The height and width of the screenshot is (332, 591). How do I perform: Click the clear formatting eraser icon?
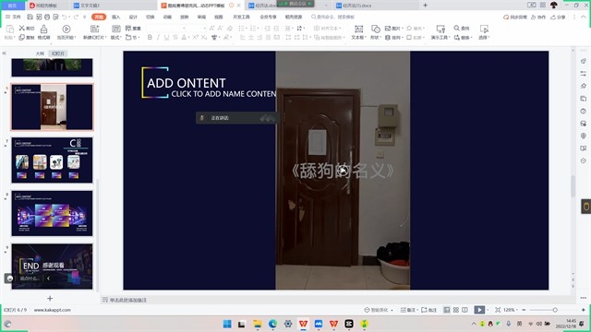(x=230, y=29)
